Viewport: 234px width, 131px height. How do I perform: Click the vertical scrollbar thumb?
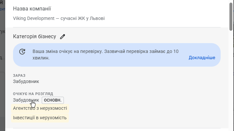click(x=231, y=17)
